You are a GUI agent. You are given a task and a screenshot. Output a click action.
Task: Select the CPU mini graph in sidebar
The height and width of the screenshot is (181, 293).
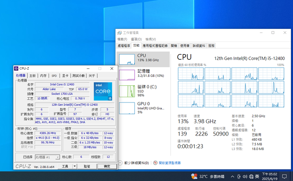coord(127,59)
